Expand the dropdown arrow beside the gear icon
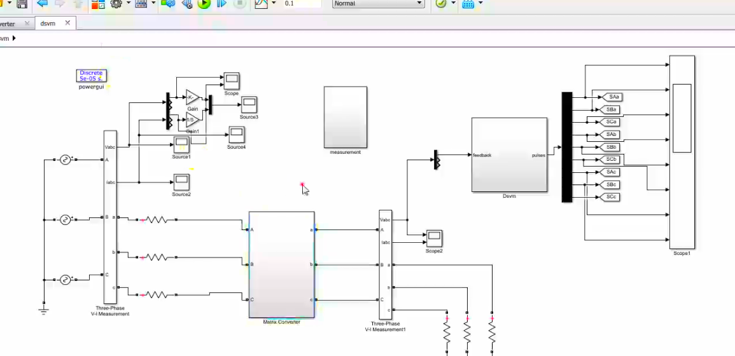 pos(129,4)
